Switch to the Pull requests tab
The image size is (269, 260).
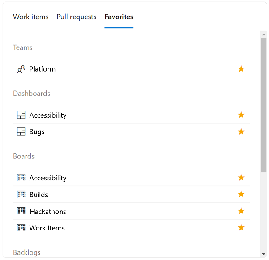(x=77, y=17)
